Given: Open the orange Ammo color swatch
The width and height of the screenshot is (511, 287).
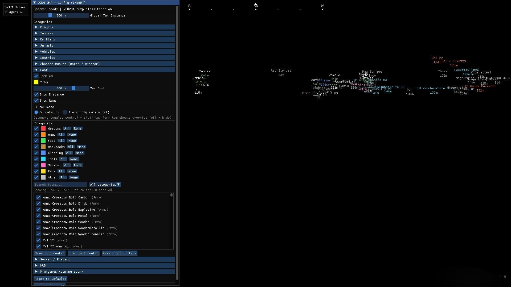Looking at the screenshot, I should pos(43,135).
